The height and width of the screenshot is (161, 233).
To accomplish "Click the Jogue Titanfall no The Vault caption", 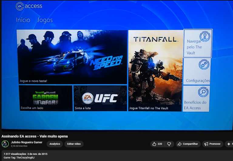I will tap(149, 108).
